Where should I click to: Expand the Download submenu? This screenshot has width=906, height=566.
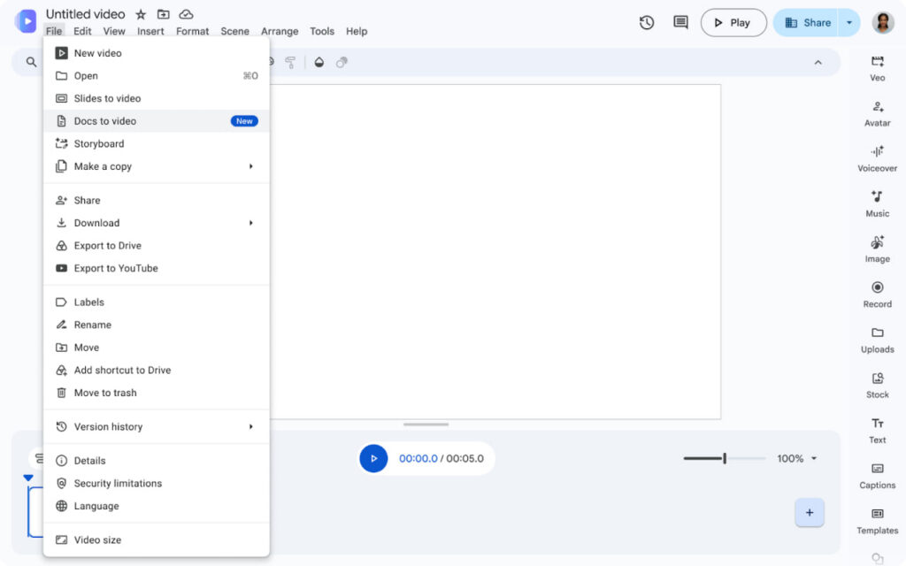(x=250, y=223)
